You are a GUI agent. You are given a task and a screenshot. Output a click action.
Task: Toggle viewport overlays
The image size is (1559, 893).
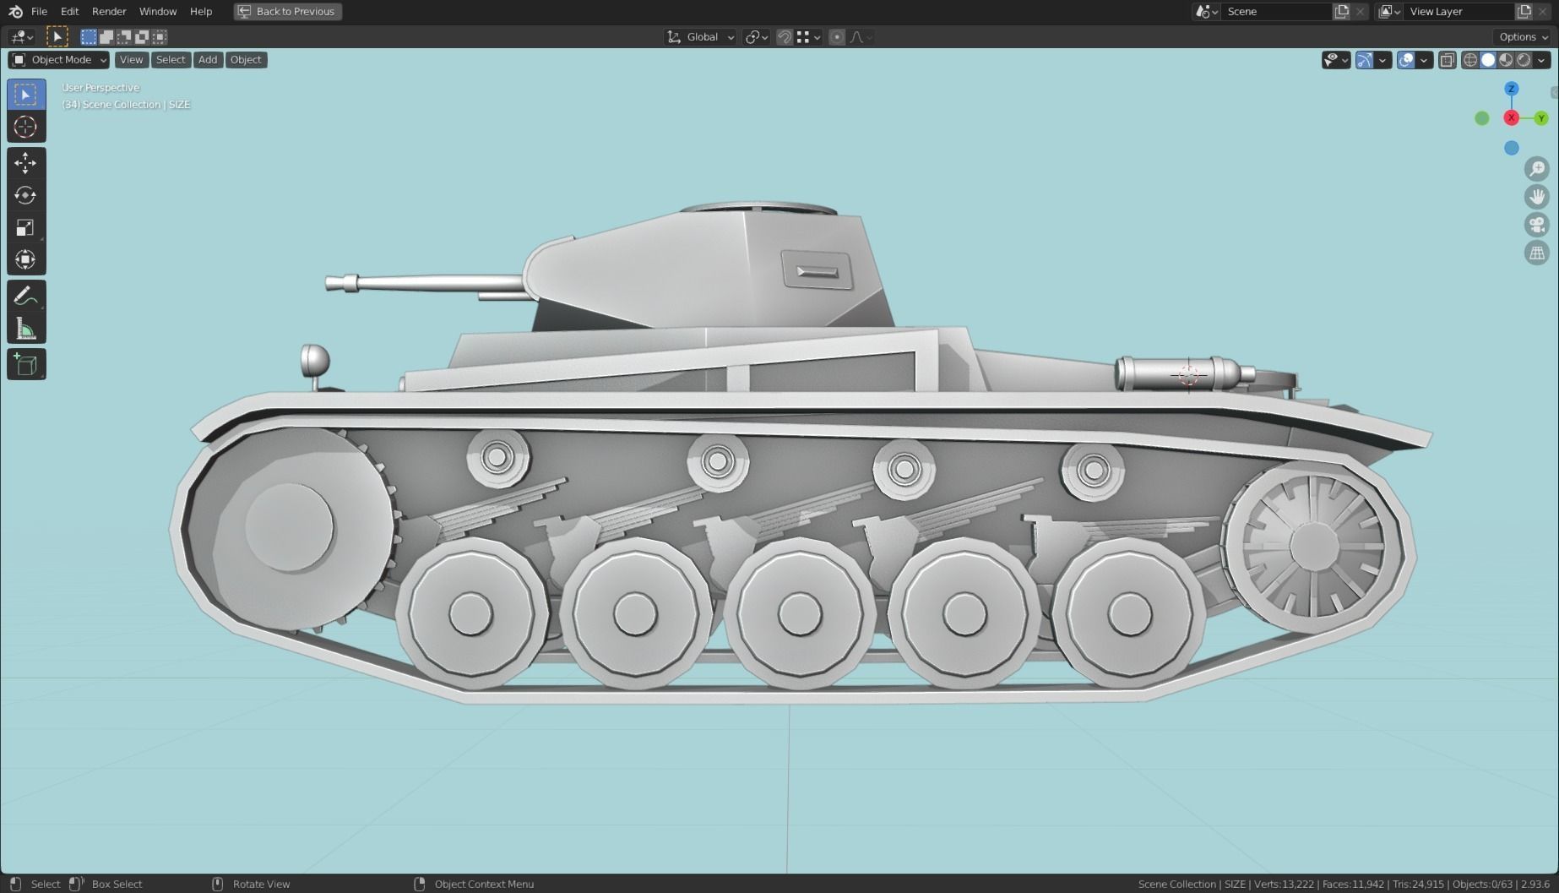point(1406,59)
